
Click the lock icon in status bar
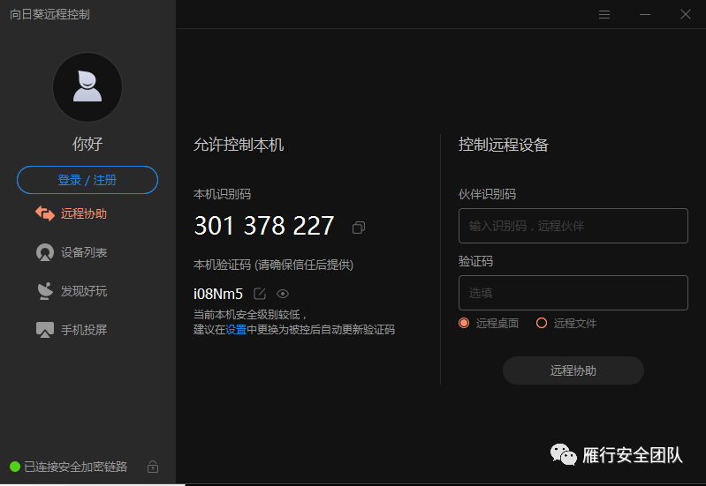point(153,467)
